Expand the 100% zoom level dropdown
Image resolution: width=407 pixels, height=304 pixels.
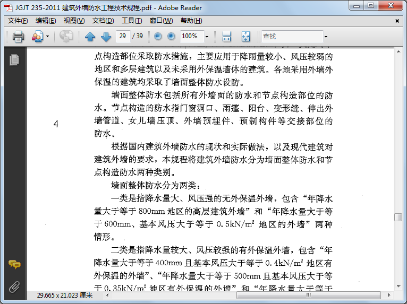pos(207,37)
